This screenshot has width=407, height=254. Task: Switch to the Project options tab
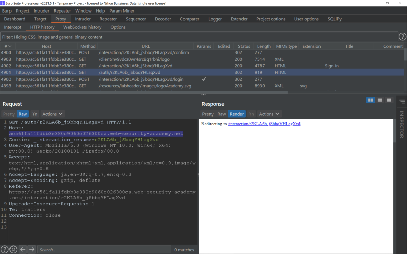(x=271, y=19)
